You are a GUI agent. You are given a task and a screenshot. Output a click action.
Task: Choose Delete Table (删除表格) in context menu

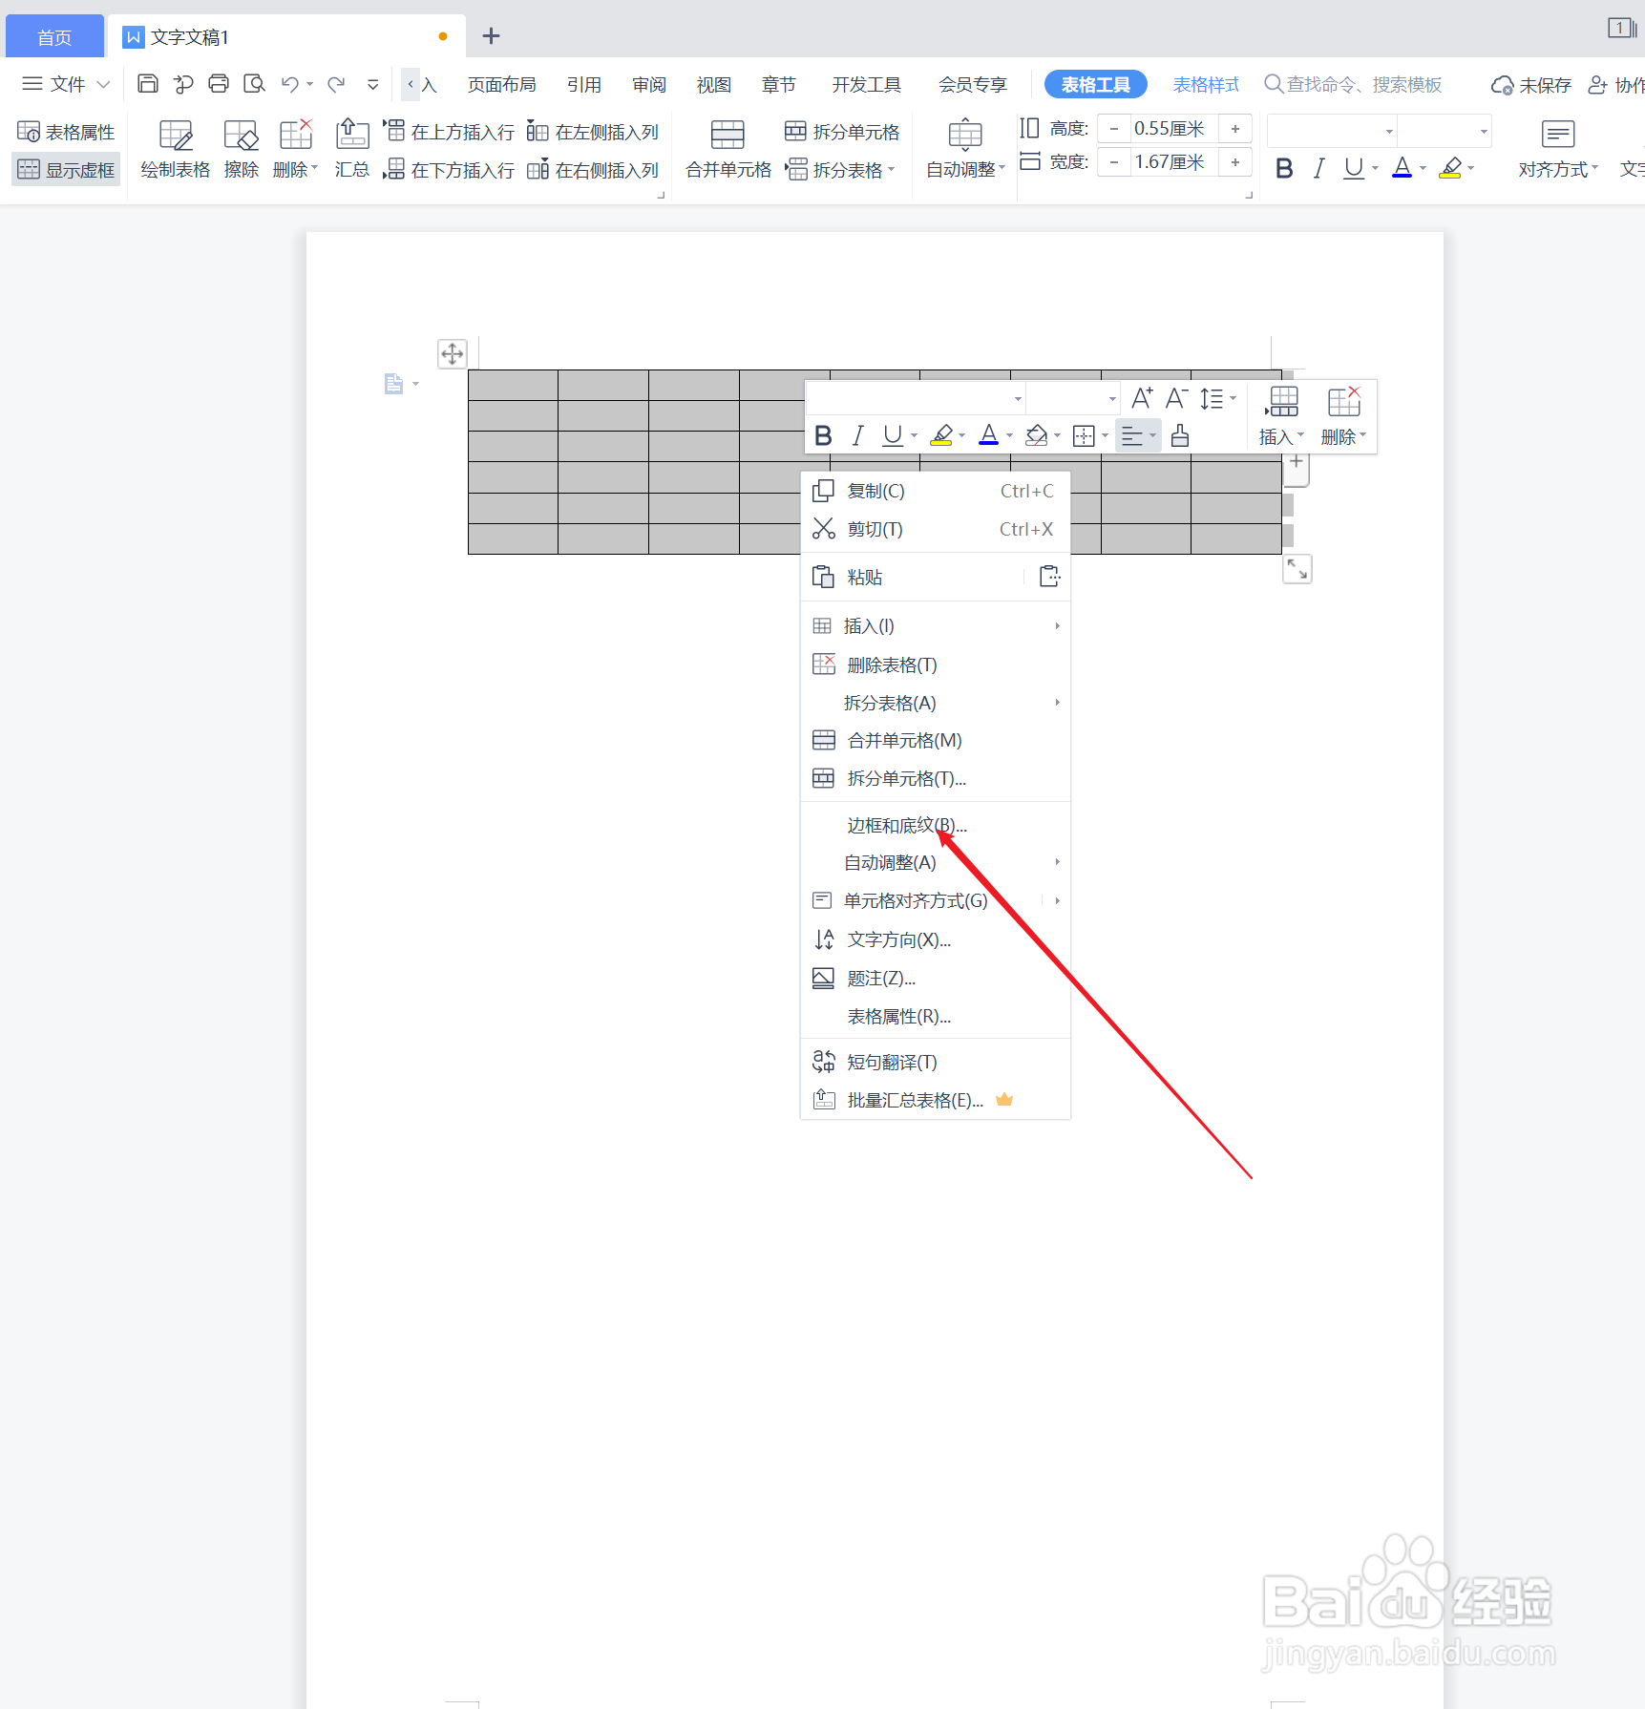[936, 665]
